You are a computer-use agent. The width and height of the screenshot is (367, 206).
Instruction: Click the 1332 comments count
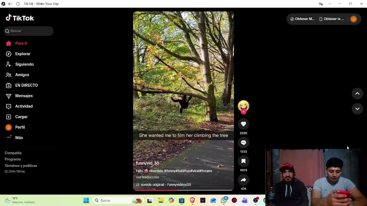[243, 152]
